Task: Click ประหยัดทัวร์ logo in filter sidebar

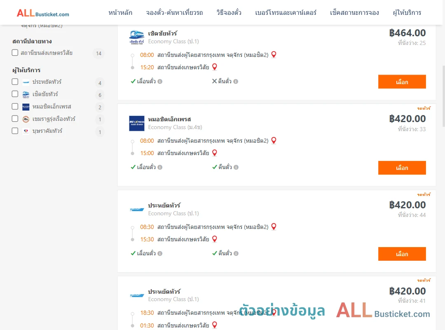Action: (x=26, y=82)
